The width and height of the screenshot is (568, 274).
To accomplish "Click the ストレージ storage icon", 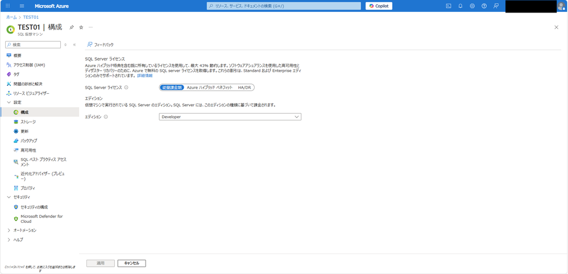I will pos(16,122).
